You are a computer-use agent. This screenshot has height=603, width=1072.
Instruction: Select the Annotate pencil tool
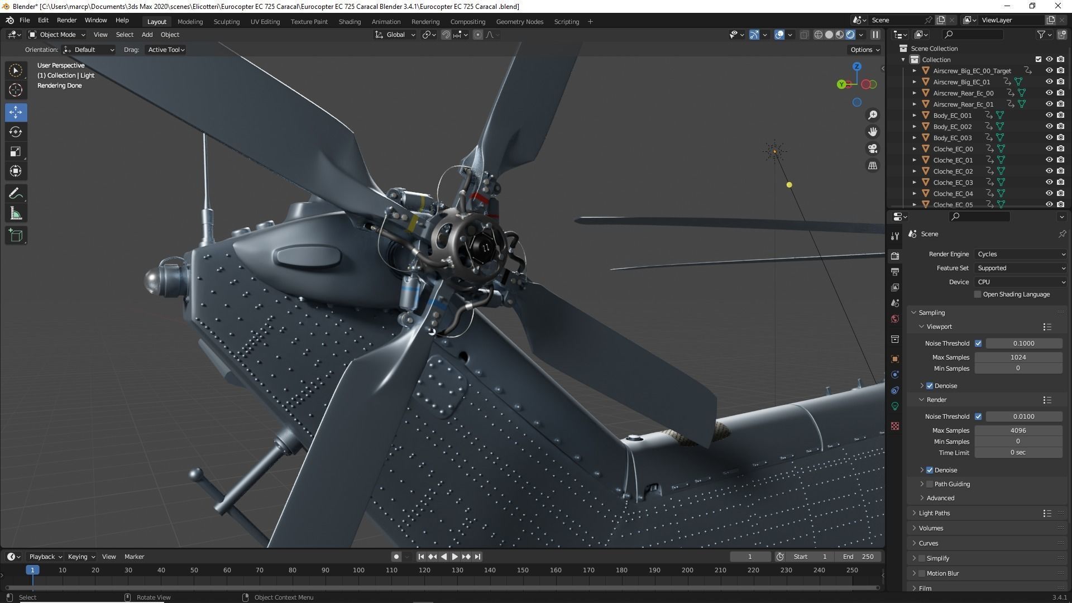click(16, 194)
